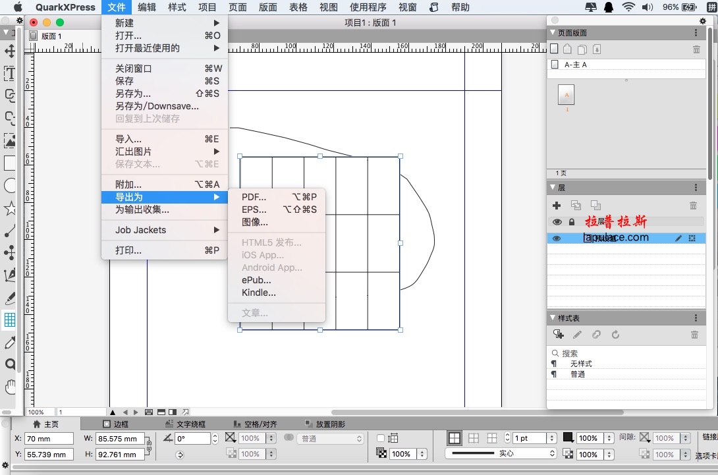718x475 pixels.
Task: Collapse the 页面版面 panel triangle
Action: coord(553,32)
